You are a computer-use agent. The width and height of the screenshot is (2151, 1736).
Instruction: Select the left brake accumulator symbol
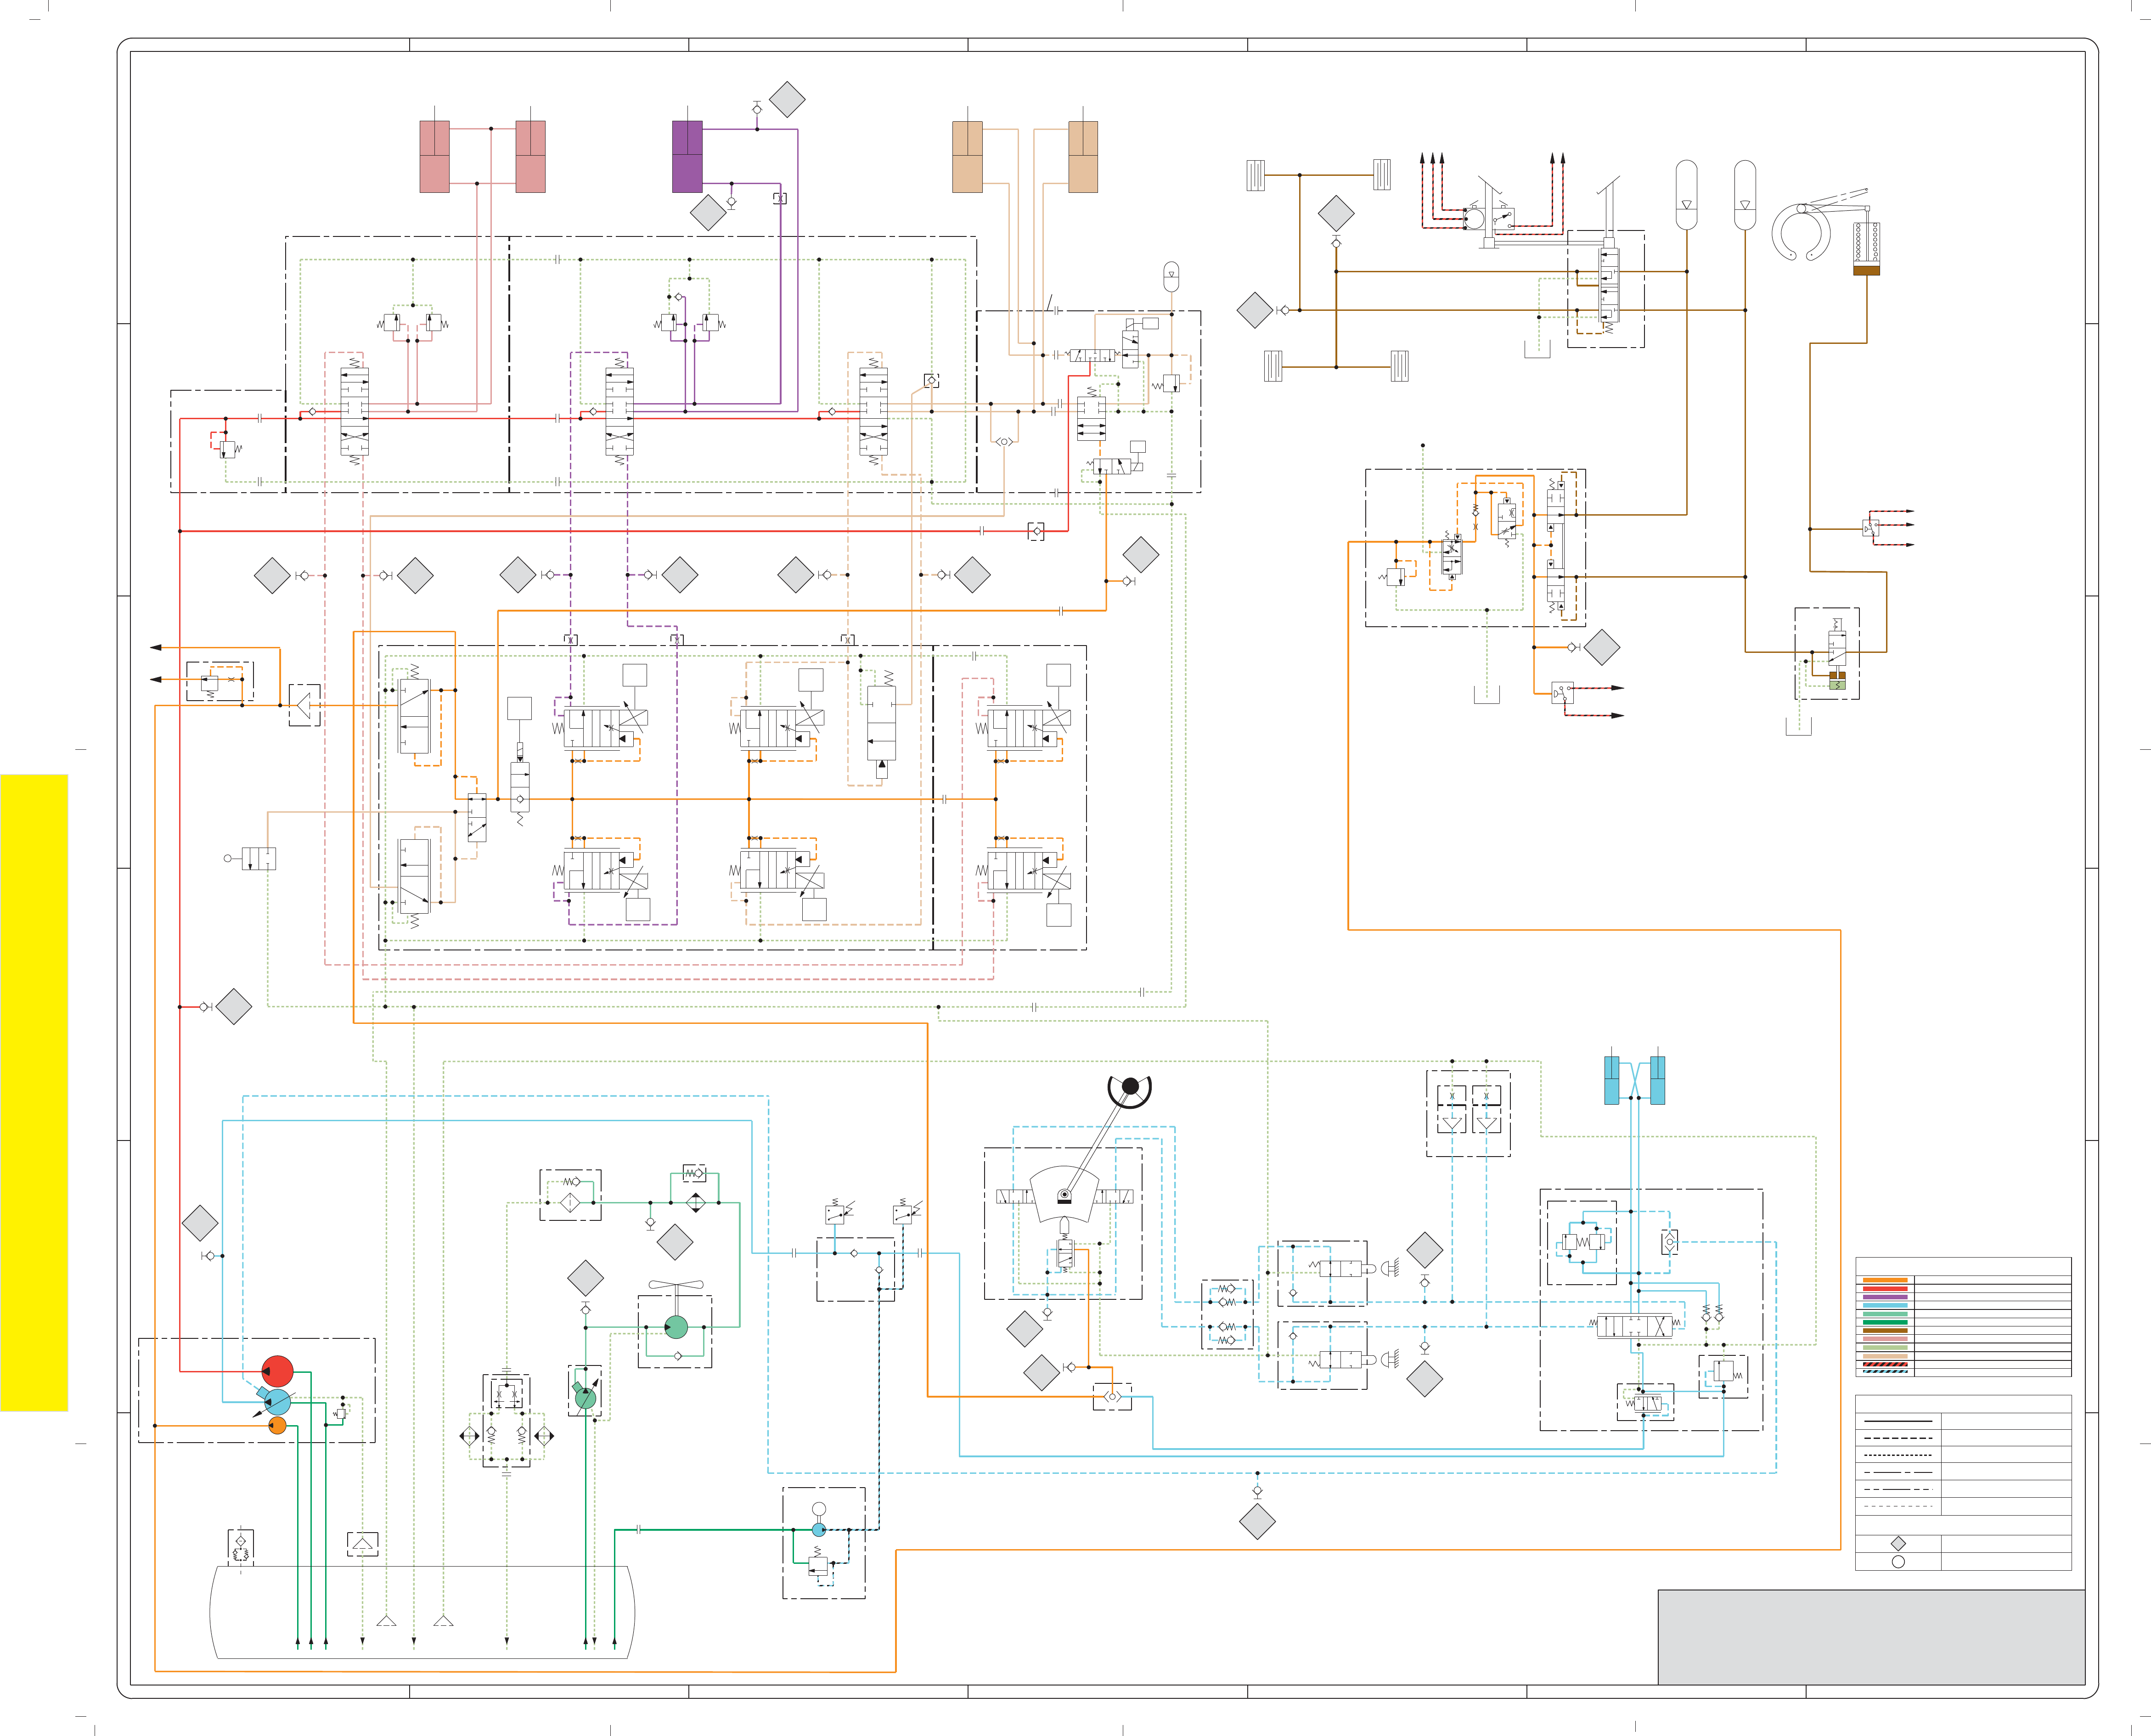coord(1687,194)
